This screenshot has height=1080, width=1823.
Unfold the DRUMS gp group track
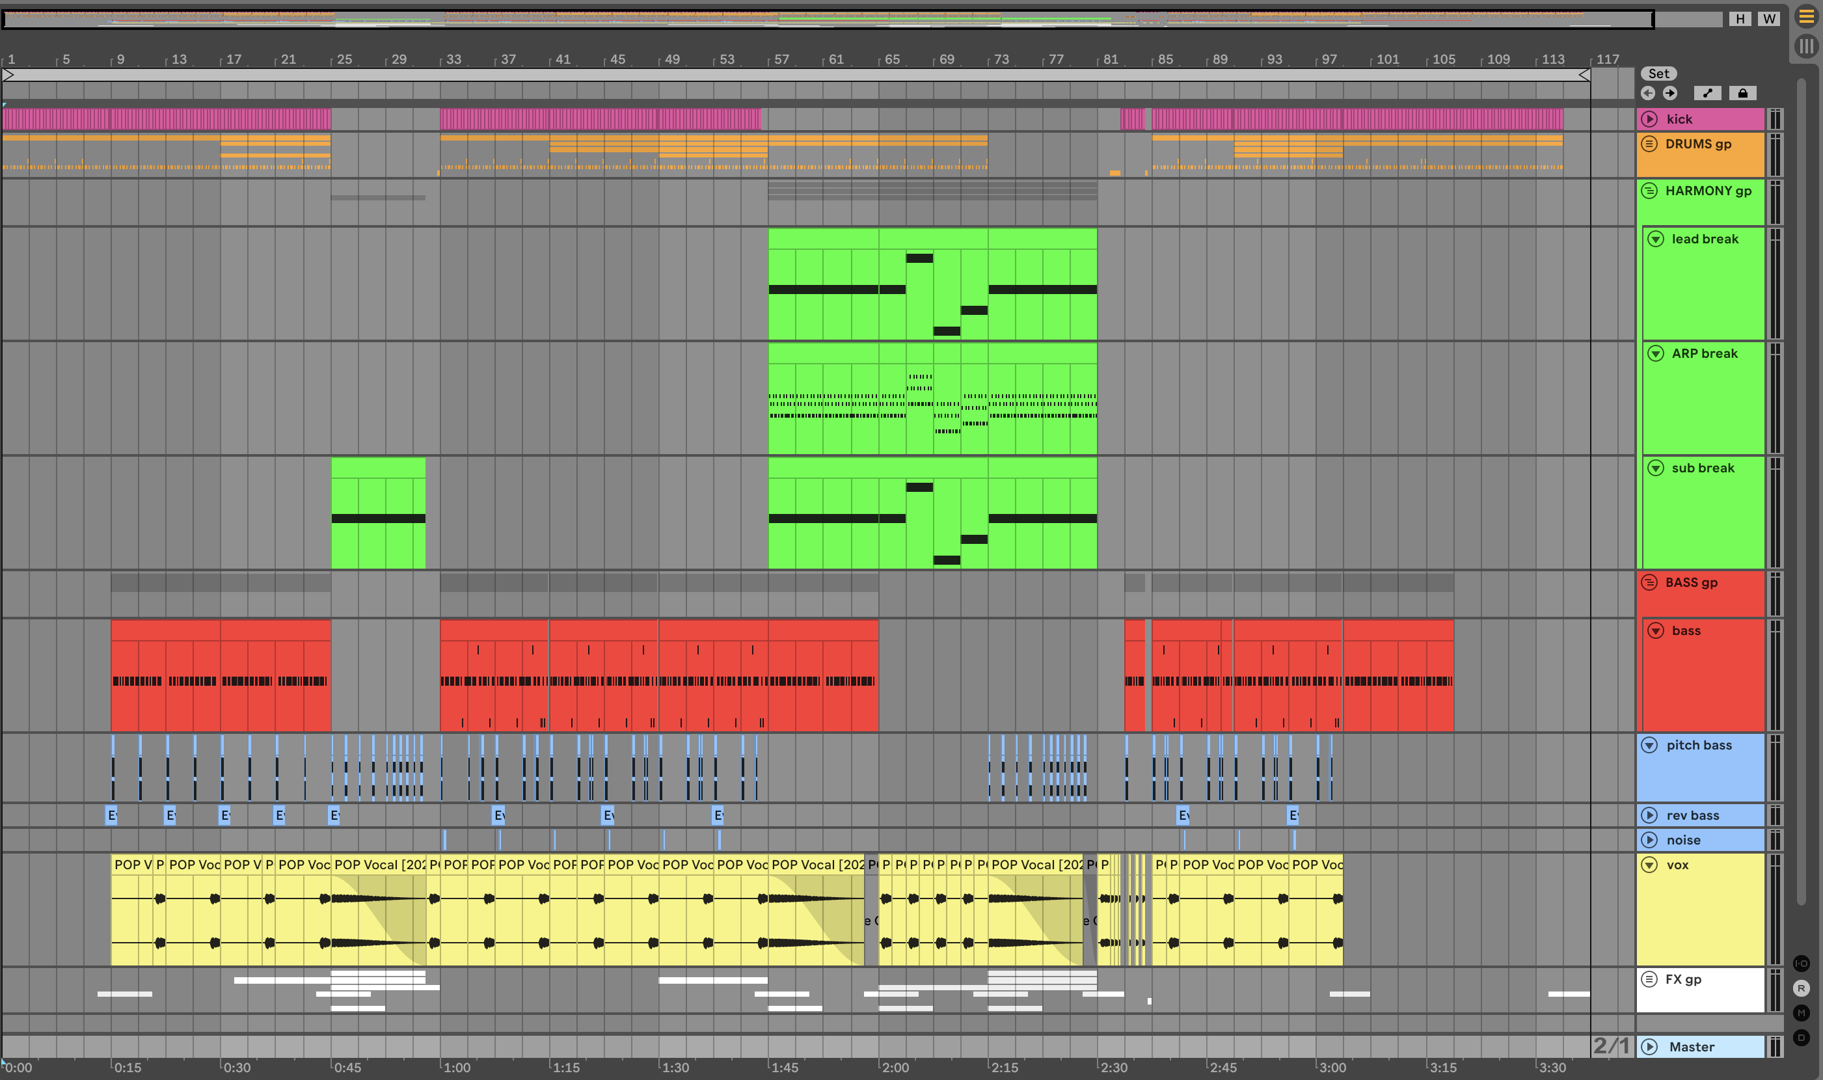tap(1650, 143)
